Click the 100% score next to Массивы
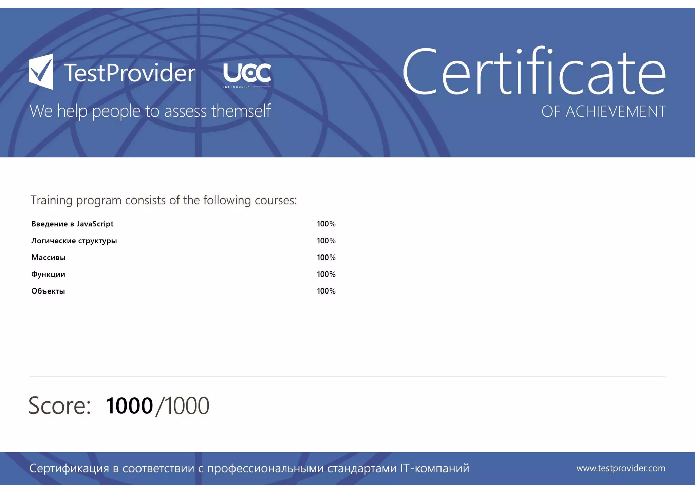Viewport: 695px width, 491px height. tap(326, 257)
